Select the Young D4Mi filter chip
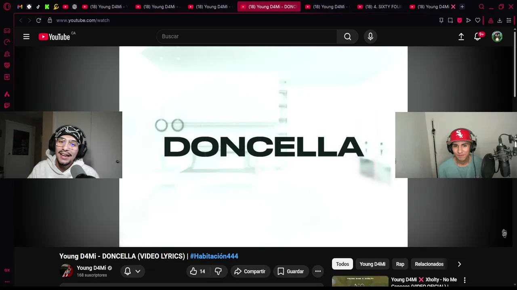The width and height of the screenshot is (517, 290). pos(372,264)
